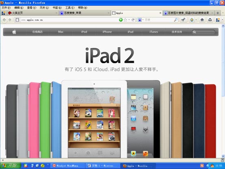Open the 文件 menu

coord(6,8)
